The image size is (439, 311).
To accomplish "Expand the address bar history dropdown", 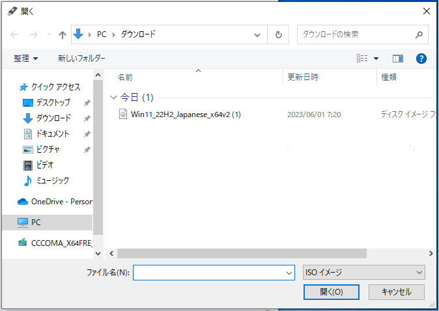I will [x=257, y=34].
